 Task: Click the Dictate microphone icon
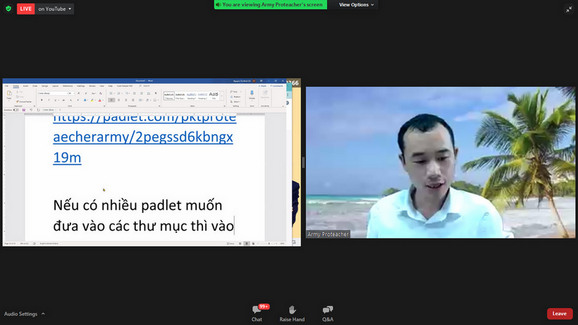point(252,93)
